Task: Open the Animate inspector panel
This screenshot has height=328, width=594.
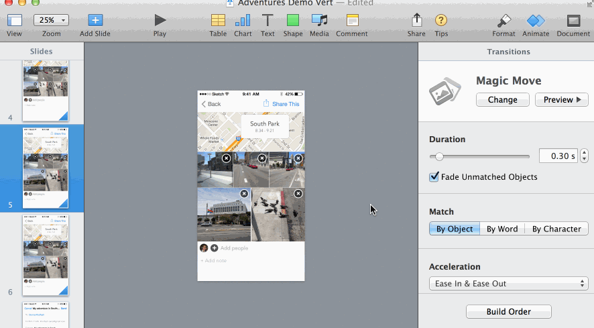Action: (x=536, y=21)
